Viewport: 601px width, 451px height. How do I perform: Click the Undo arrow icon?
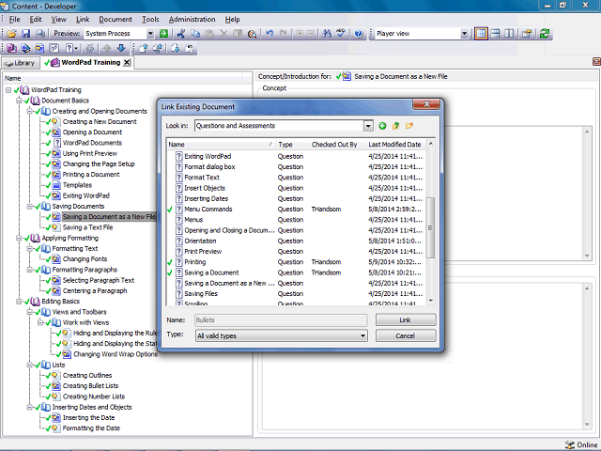tap(270, 34)
